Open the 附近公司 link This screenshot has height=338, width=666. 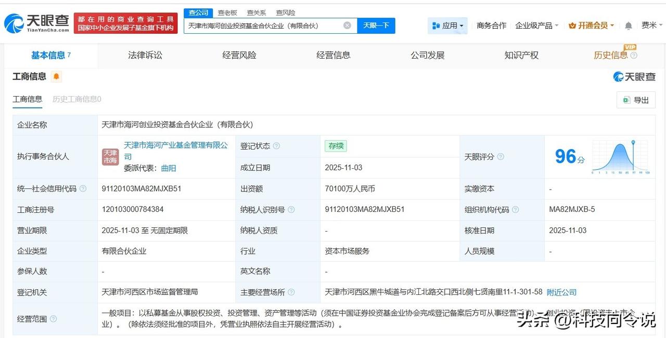(x=561, y=292)
